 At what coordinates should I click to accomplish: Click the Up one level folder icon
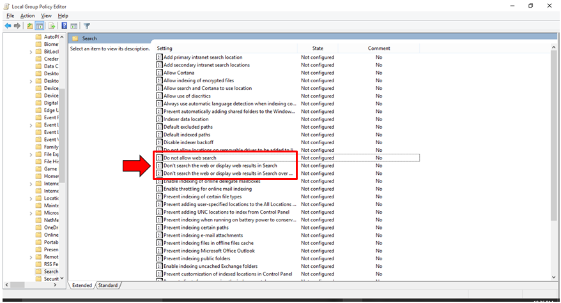point(29,26)
